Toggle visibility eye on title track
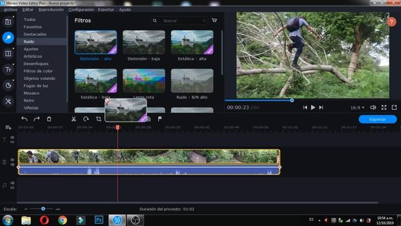The image size is (401, 226). pos(13,137)
